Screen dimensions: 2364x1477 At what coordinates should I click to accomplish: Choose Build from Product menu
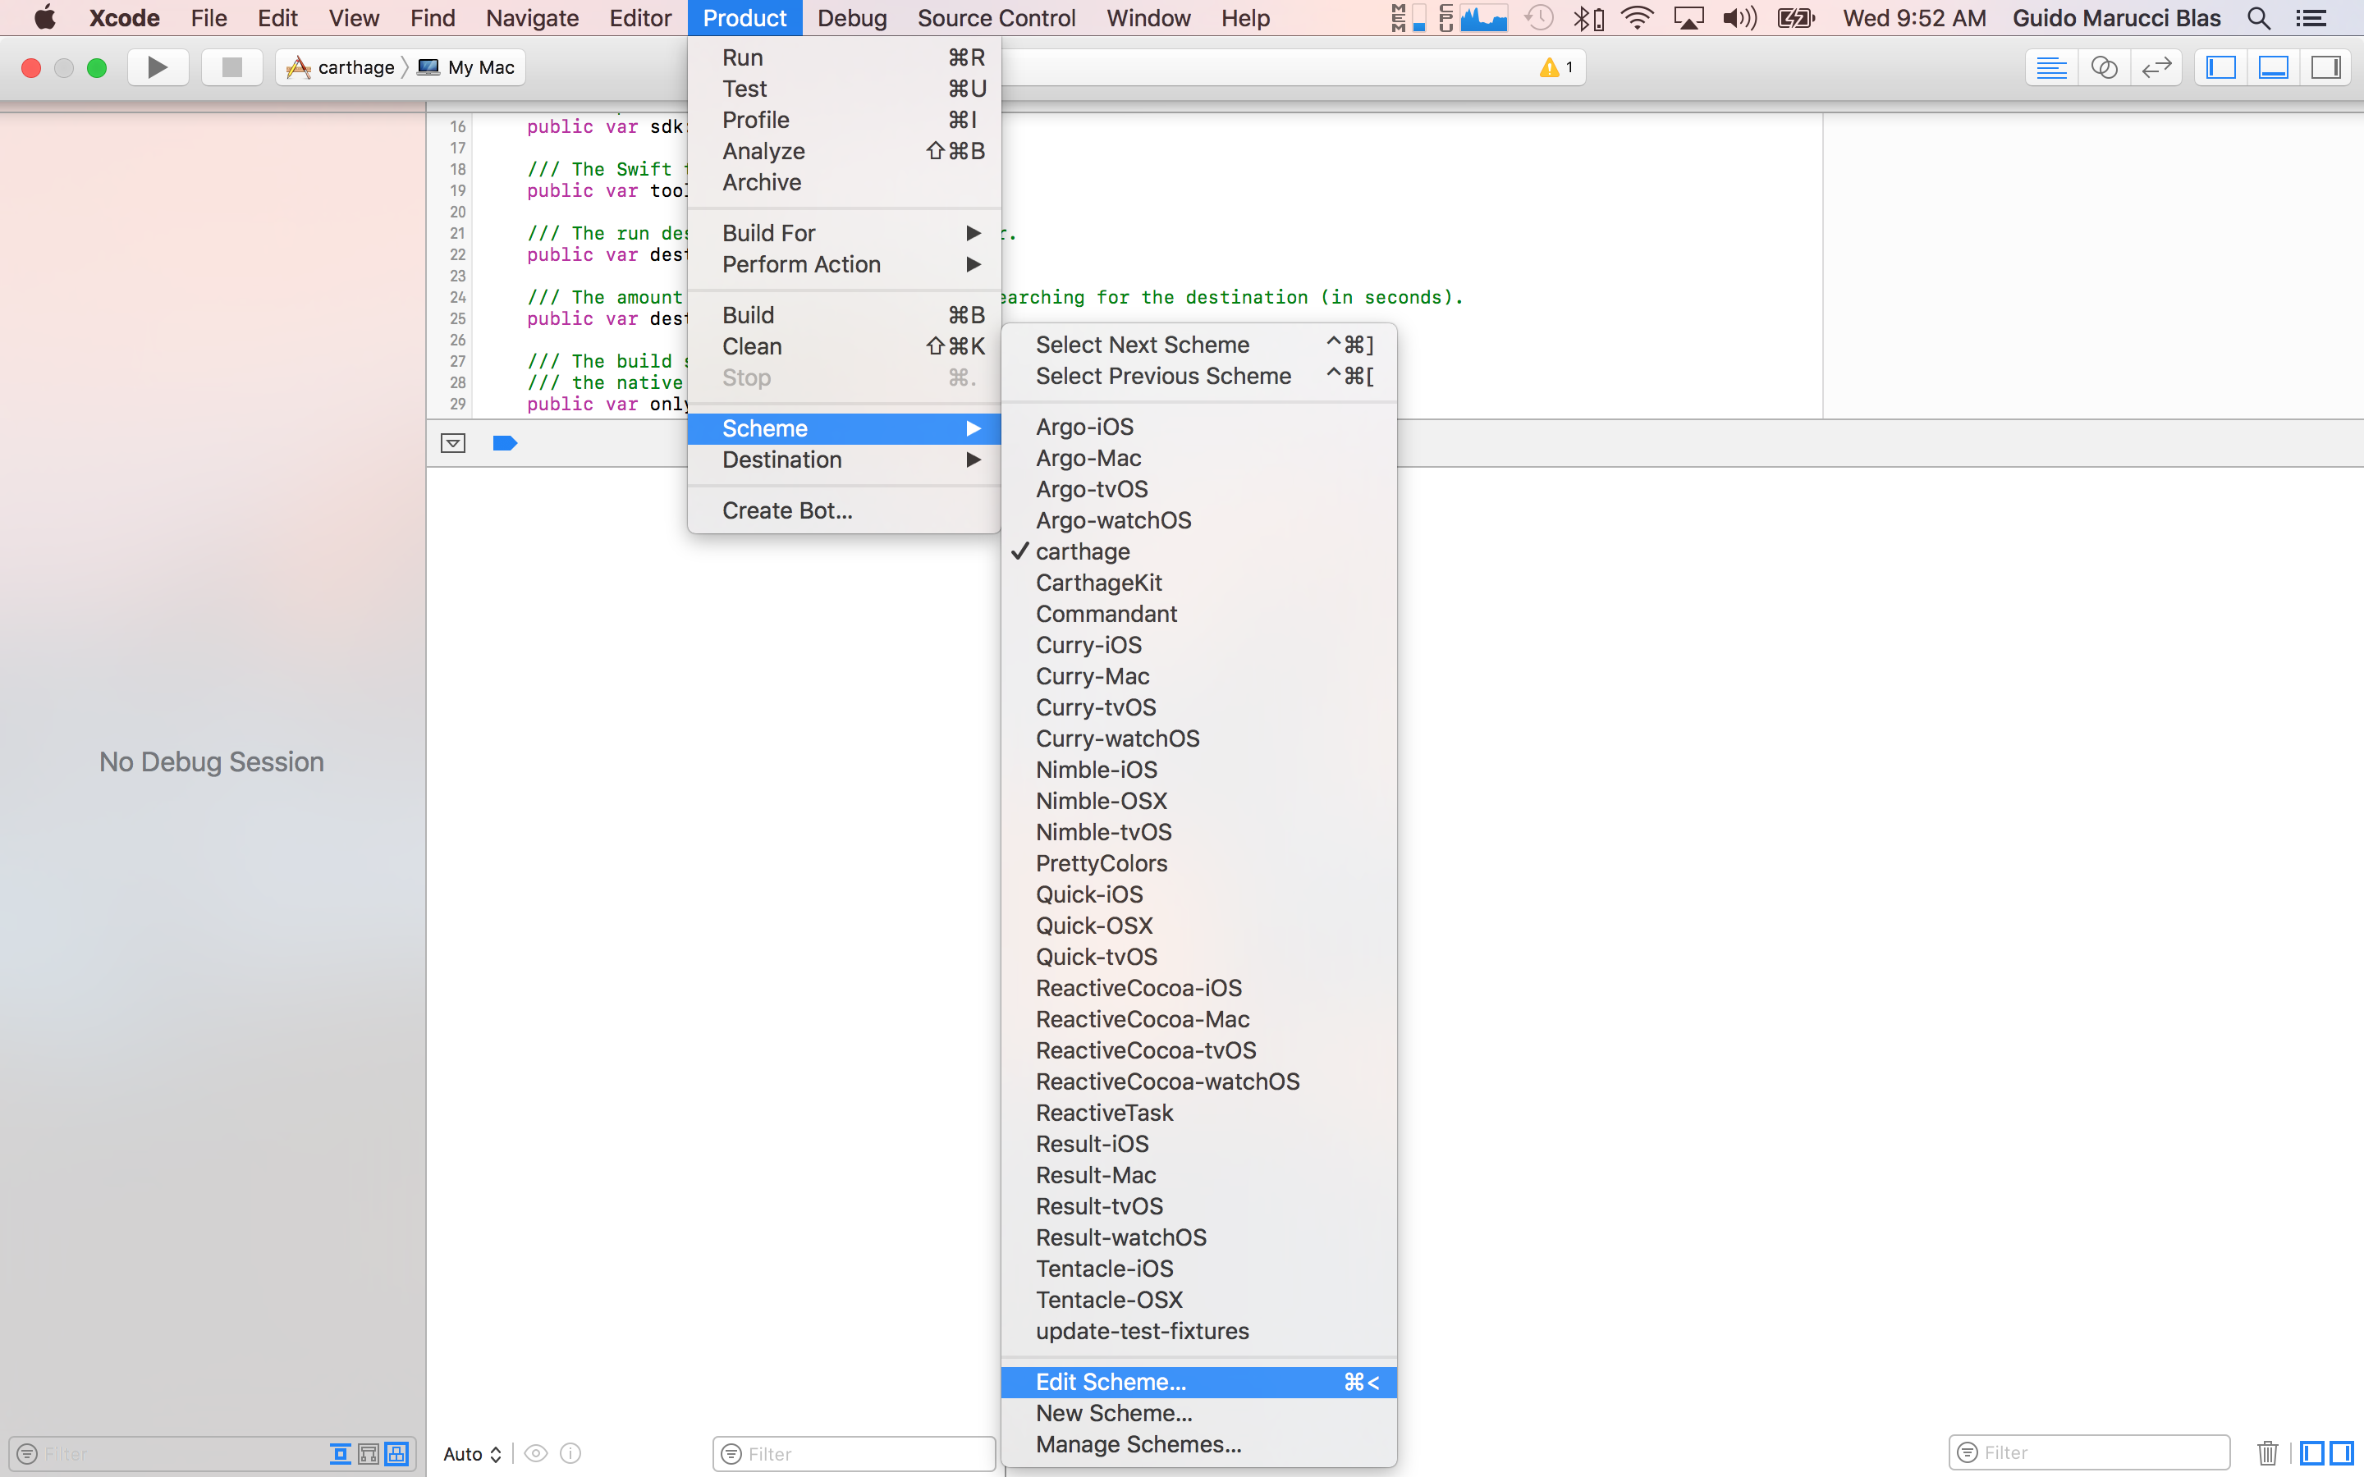click(x=844, y=316)
